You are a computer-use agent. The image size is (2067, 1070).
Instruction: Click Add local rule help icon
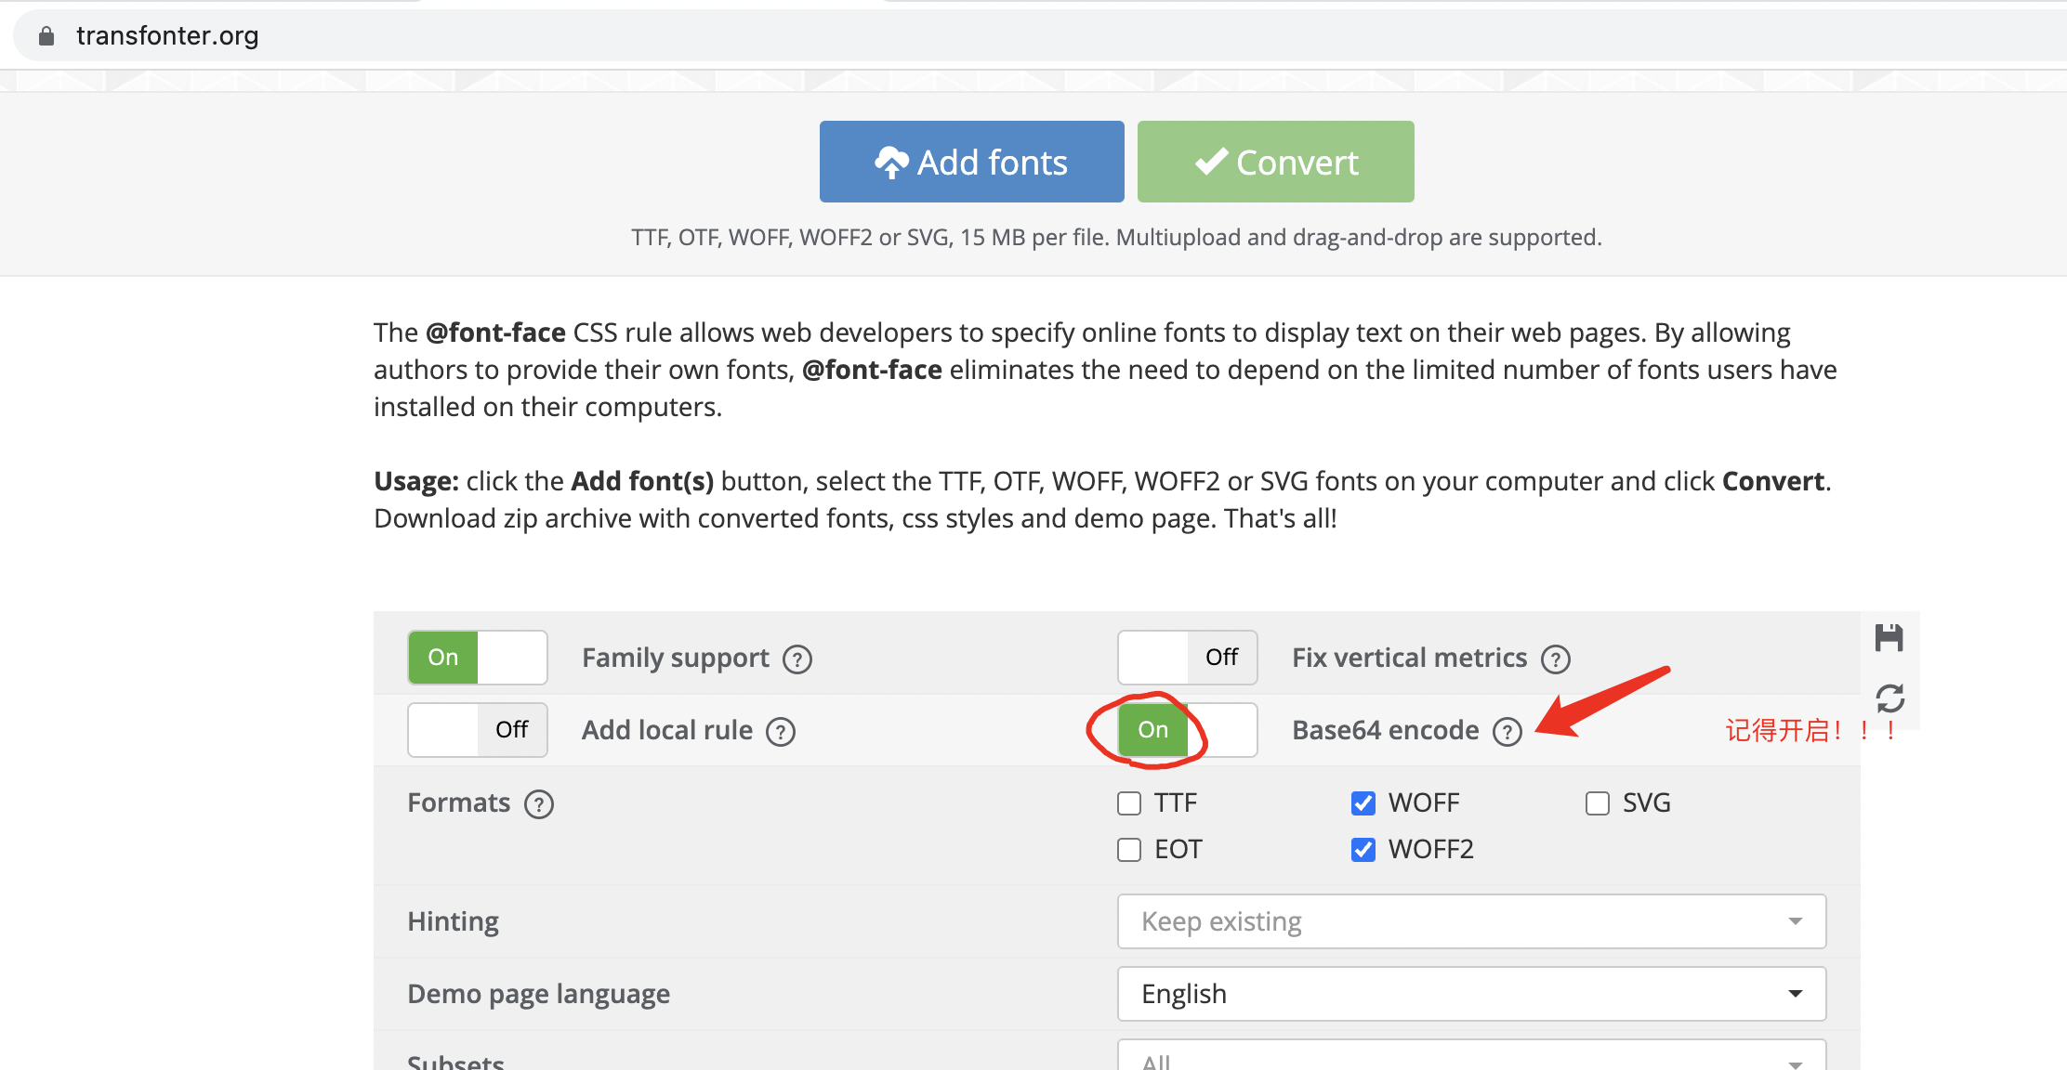[x=781, y=732]
